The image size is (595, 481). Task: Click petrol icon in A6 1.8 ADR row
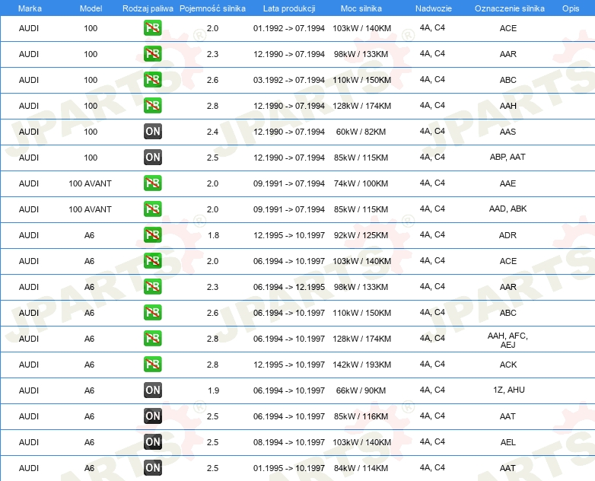point(152,235)
